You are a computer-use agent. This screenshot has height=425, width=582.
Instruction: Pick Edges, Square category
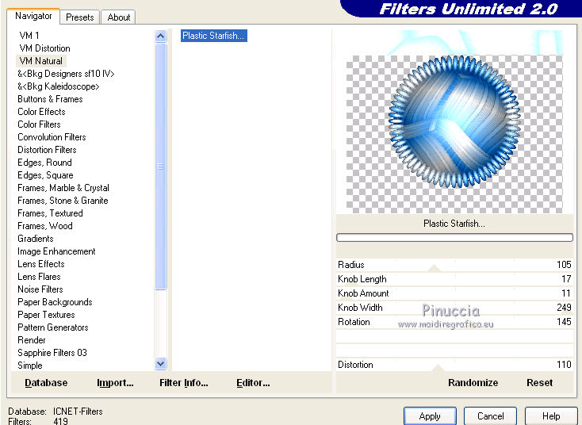(x=45, y=174)
